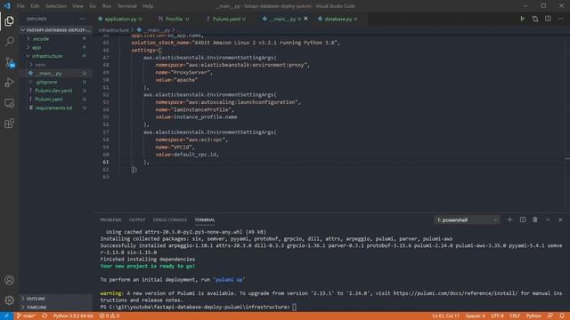Open the Edit menu
The width and height of the screenshot is (570, 320).
point(35,6)
